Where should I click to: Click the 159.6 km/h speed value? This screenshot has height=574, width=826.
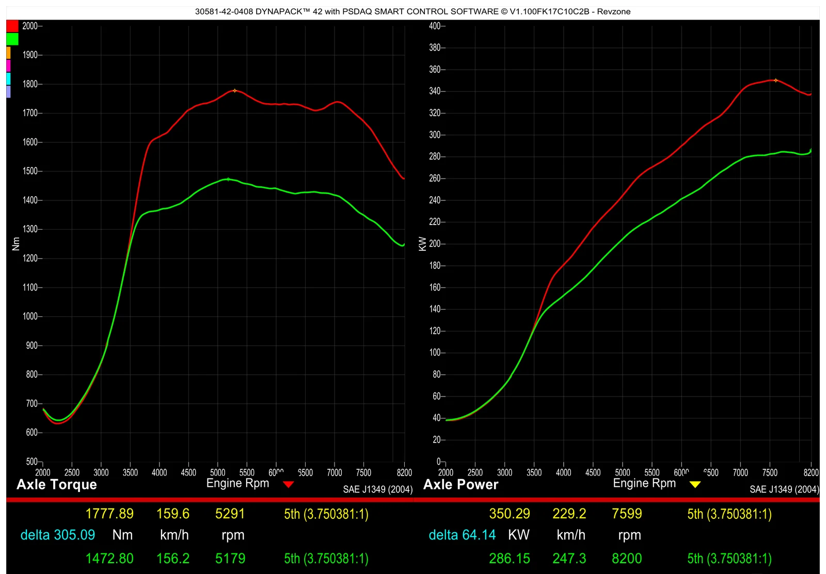point(173,514)
